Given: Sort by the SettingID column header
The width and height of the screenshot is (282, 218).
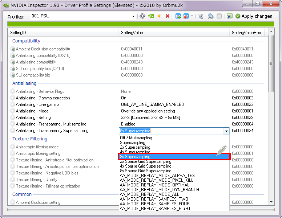Looking at the screenshot, I should click(x=63, y=33).
